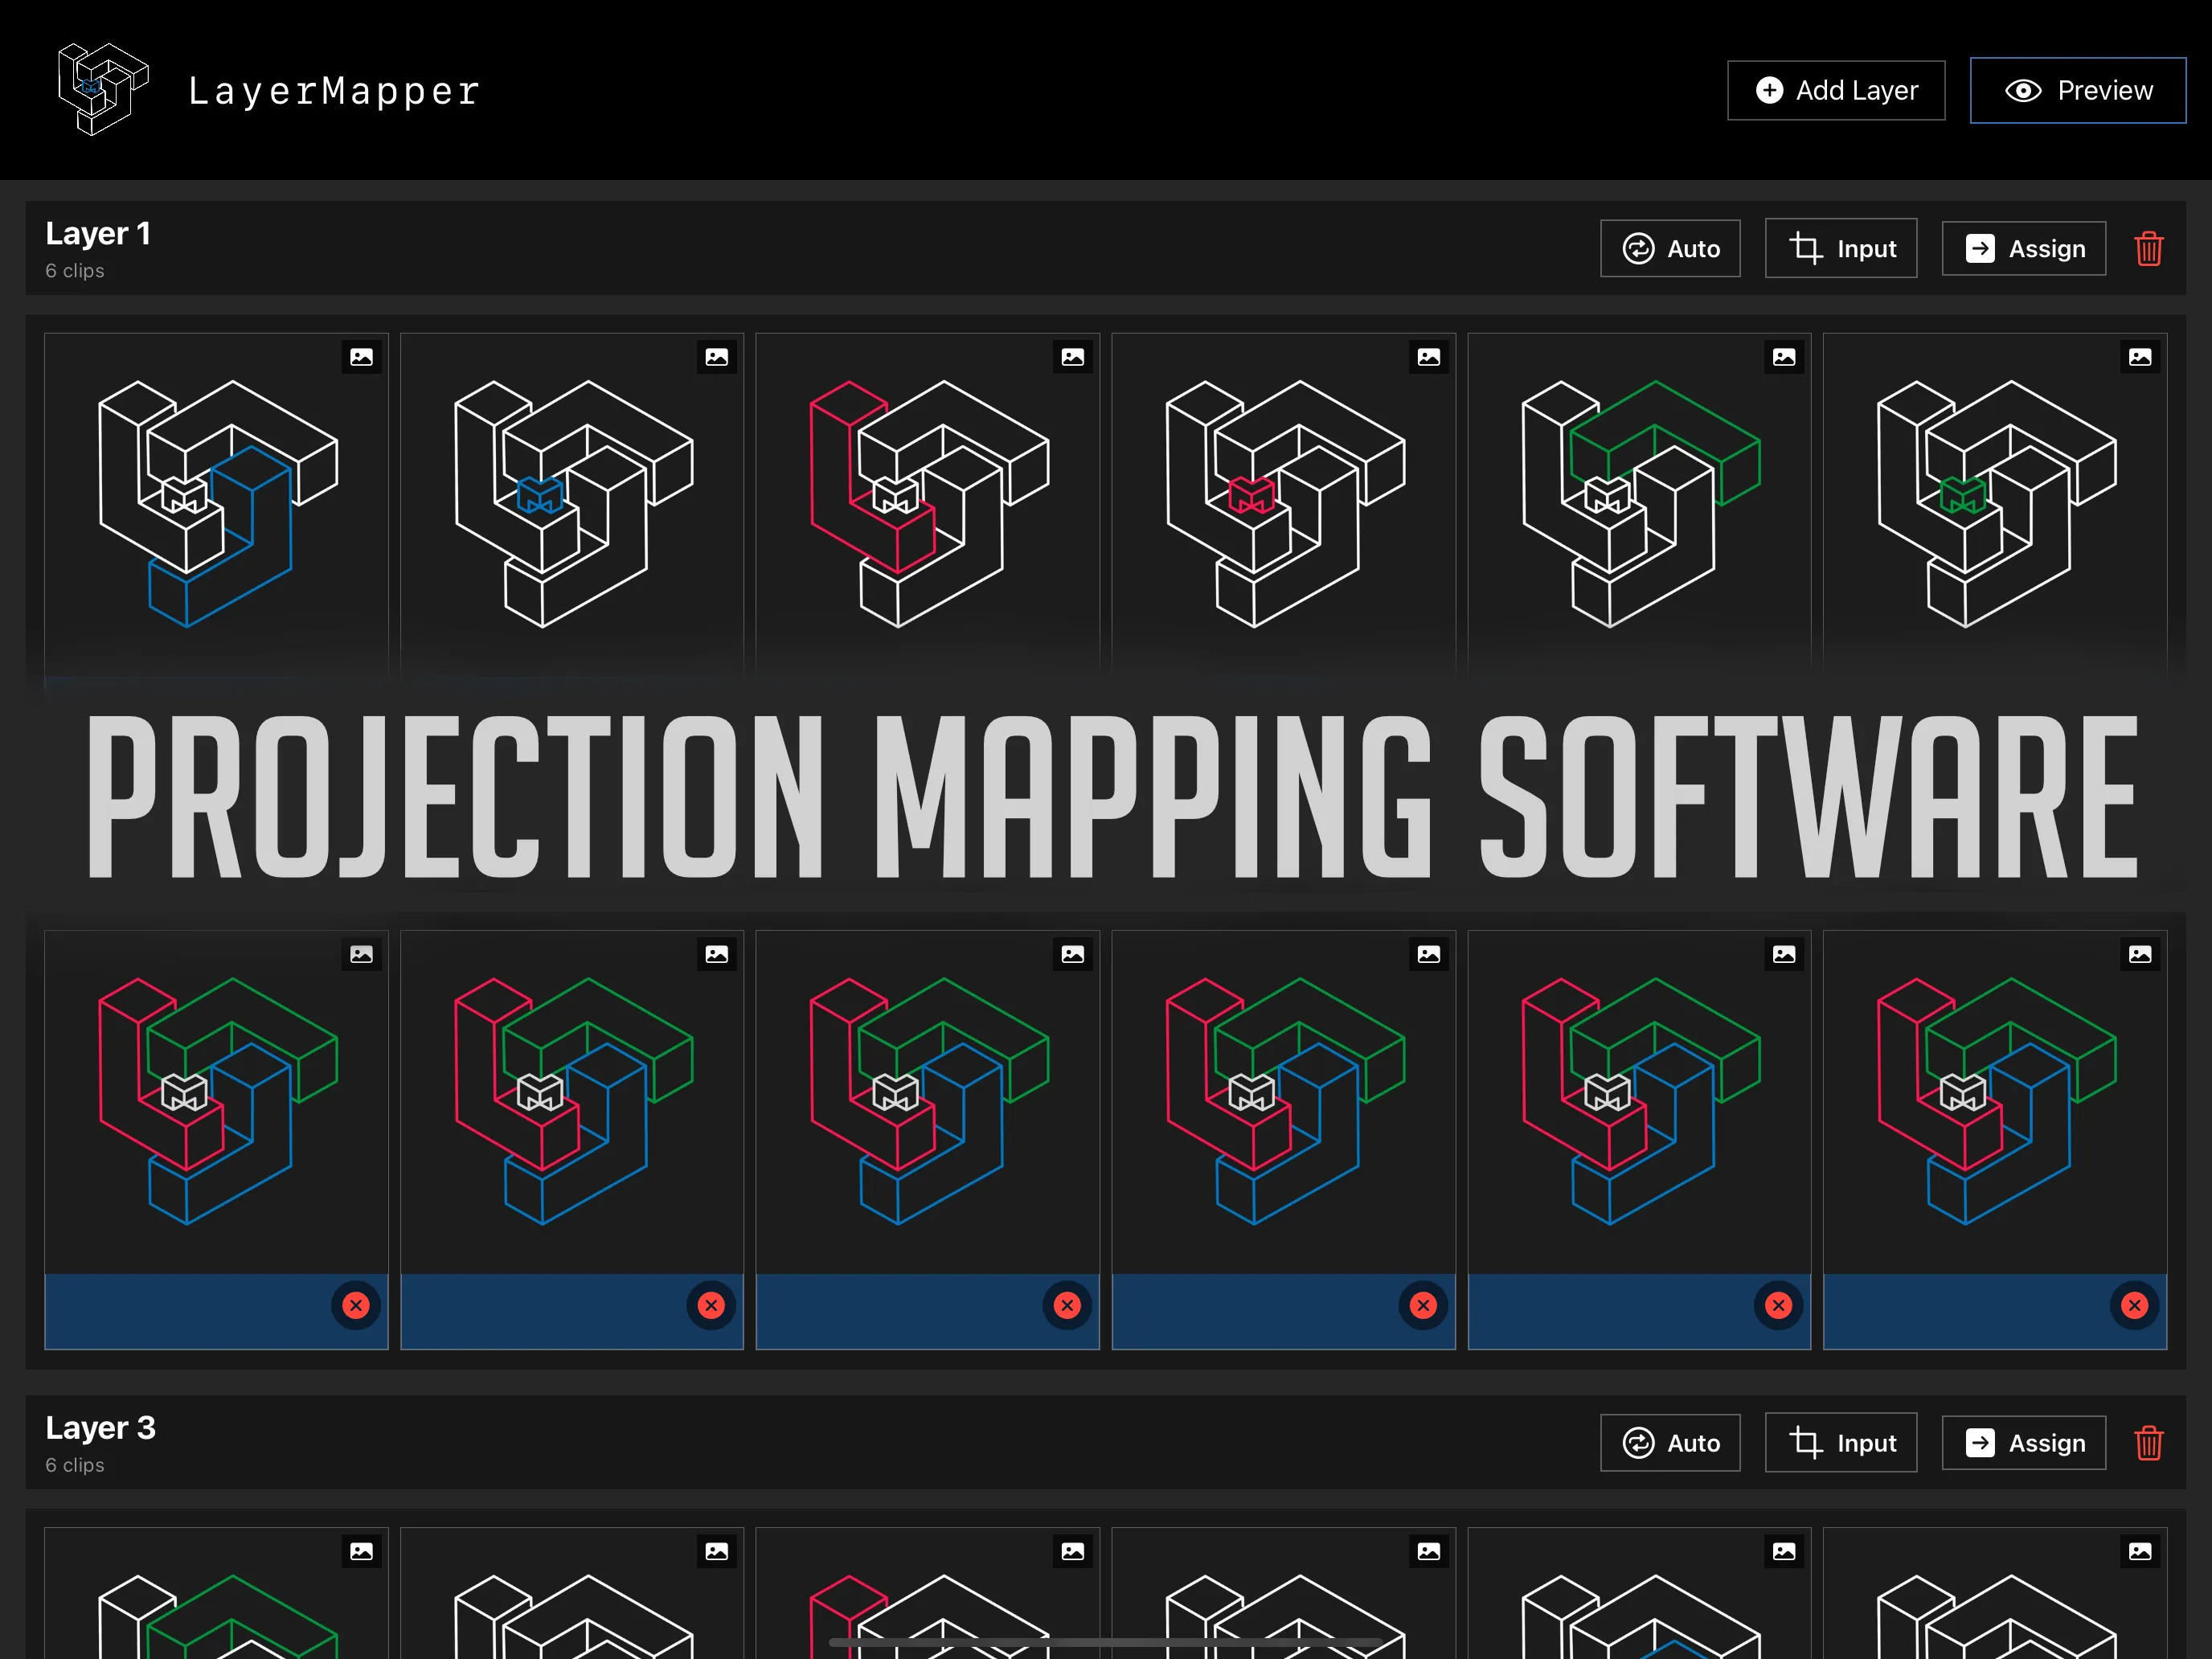Image resolution: width=2212 pixels, height=1659 pixels.
Task: Remove fifth multicolor clip with red X
Action: [1778, 1305]
